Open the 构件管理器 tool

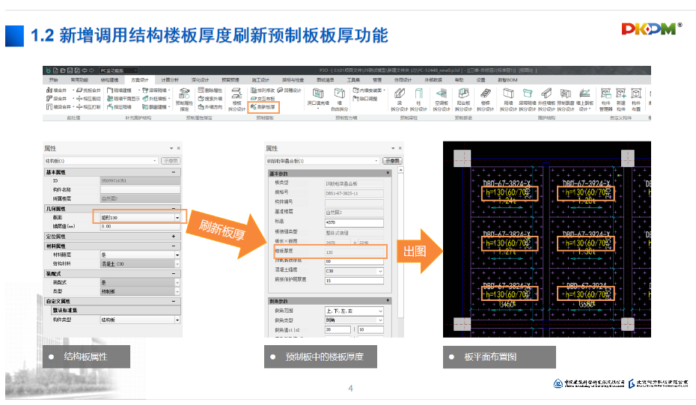[606, 100]
